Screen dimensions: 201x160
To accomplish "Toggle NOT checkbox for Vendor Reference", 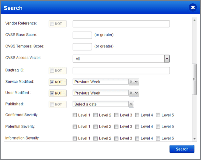I will pos(52,24).
